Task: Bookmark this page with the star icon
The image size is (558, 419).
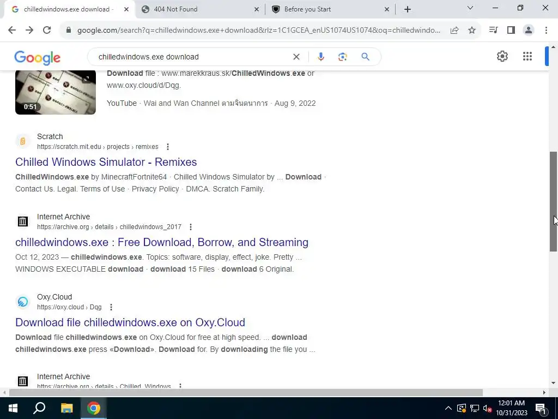Action: (x=472, y=31)
